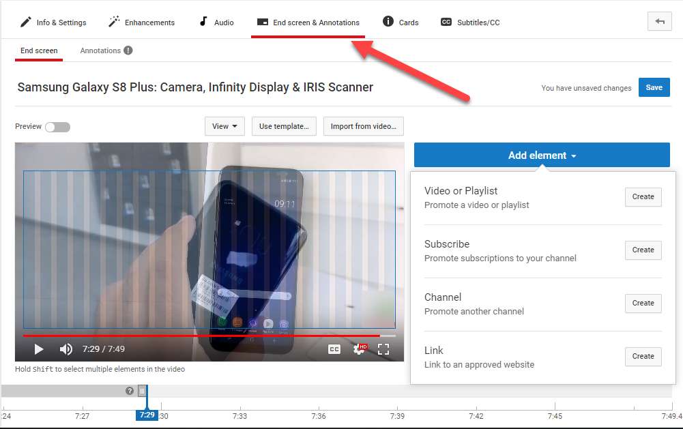Click the end screen start handle
683x429 pixels.
tap(142, 391)
